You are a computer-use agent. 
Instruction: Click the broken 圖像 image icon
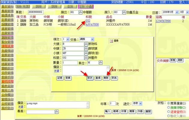(111, 40)
